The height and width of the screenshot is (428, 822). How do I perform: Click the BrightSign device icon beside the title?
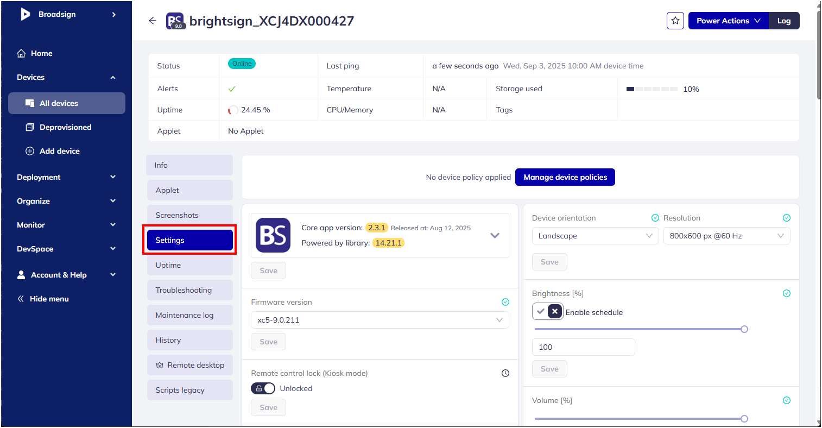175,21
